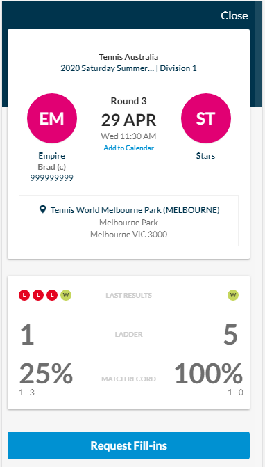265x467 pixels.
Task: Click Stars' green W result badge
Action: click(233, 295)
